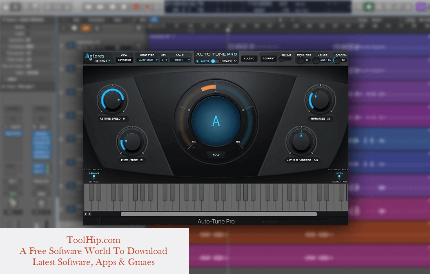
Task: Toggle the Auto/Graph mode switch
Action: [x=215, y=61]
